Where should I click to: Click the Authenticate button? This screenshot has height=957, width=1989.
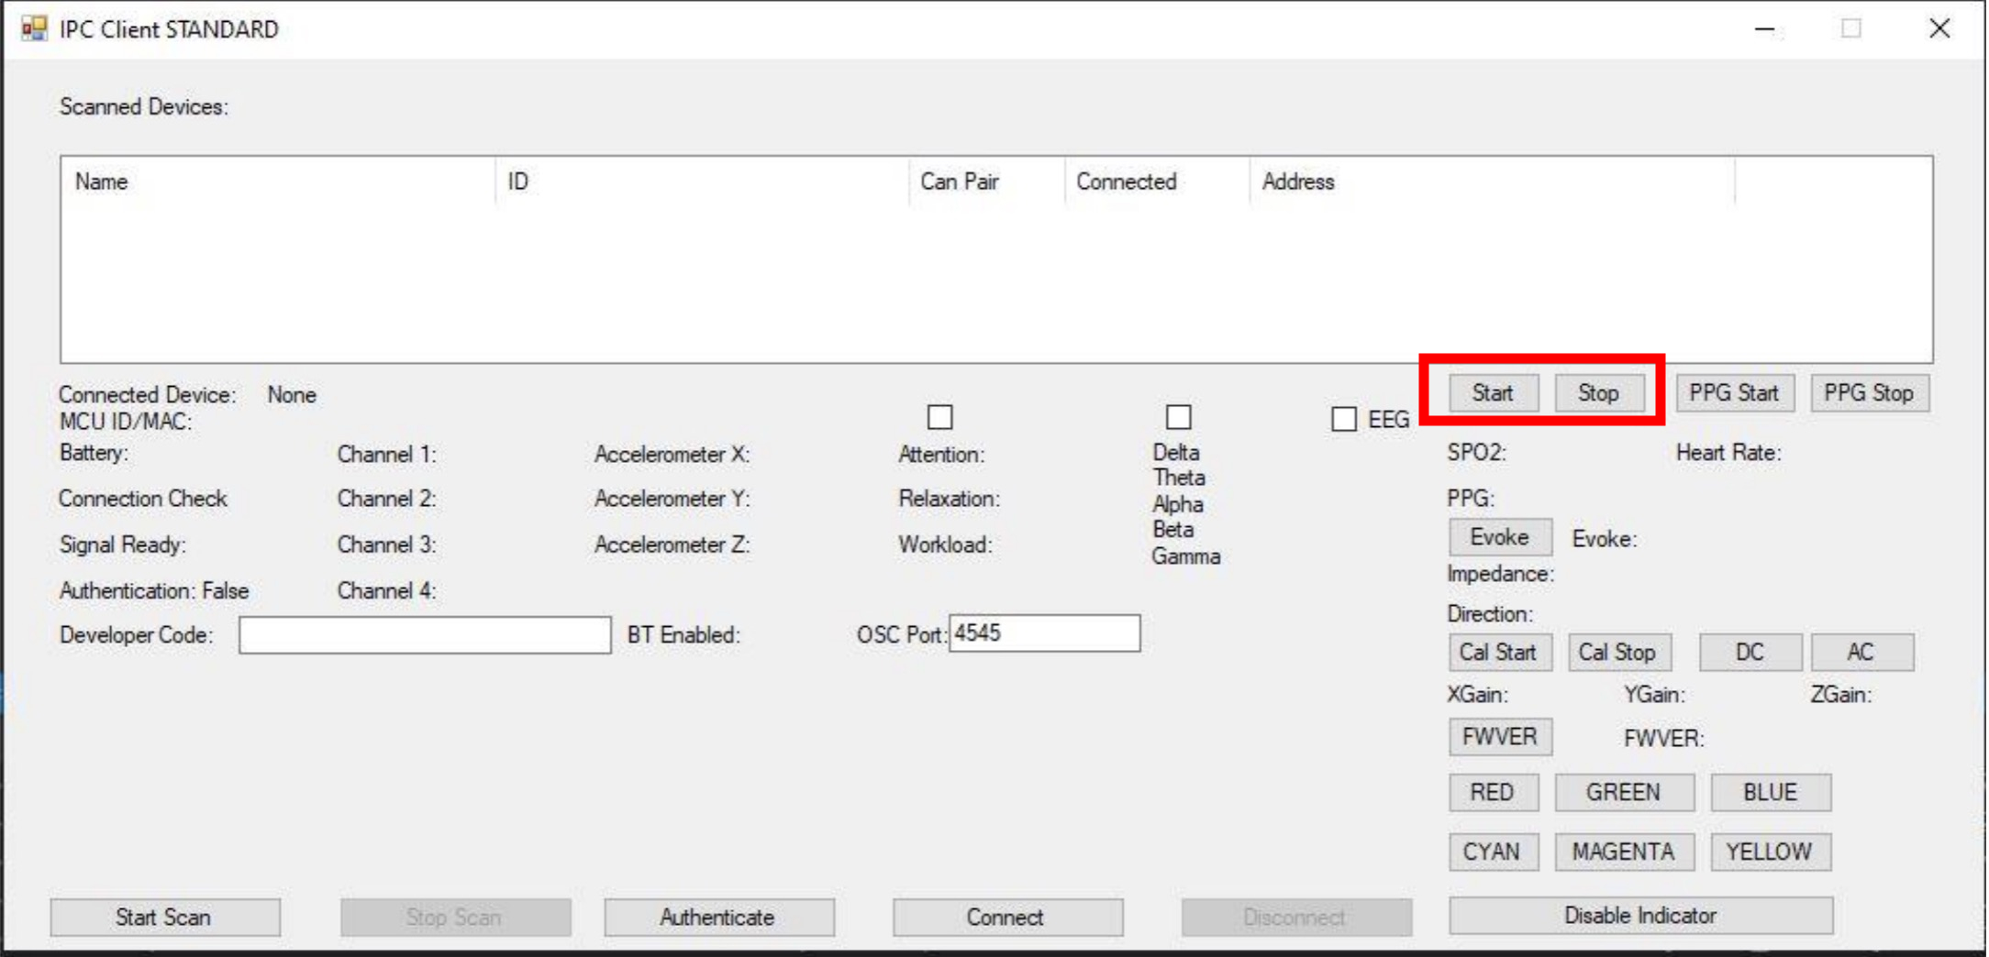pyautogui.click(x=718, y=917)
